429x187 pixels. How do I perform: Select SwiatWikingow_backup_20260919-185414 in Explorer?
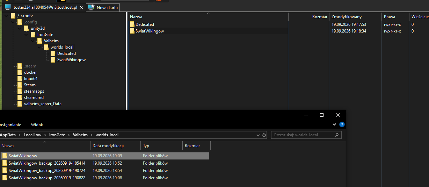[x=47, y=163]
